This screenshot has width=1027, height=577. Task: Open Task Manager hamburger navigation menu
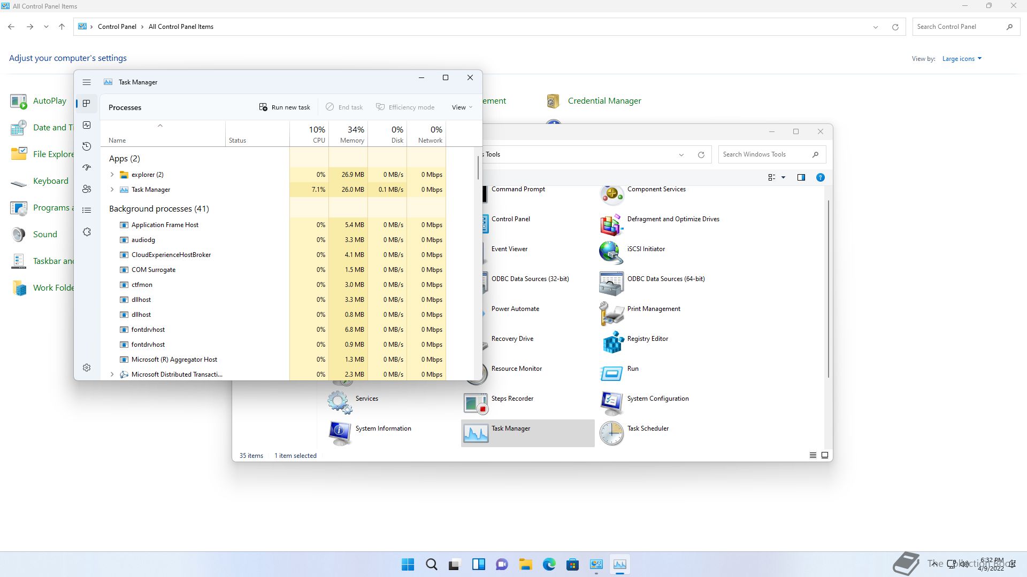pos(87,82)
